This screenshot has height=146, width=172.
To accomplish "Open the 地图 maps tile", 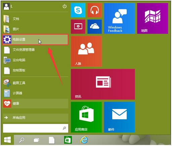I will tap(153, 18).
